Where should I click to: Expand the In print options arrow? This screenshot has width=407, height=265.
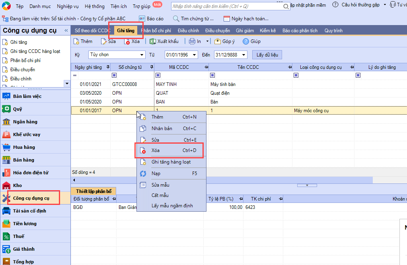click(207, 41)
